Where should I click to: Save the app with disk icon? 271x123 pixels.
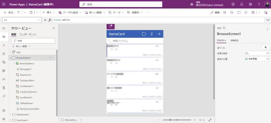253,12
